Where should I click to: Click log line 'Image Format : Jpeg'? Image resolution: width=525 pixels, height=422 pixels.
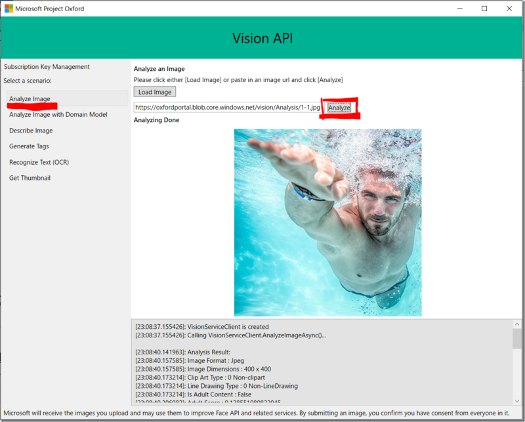coord(190,360)
